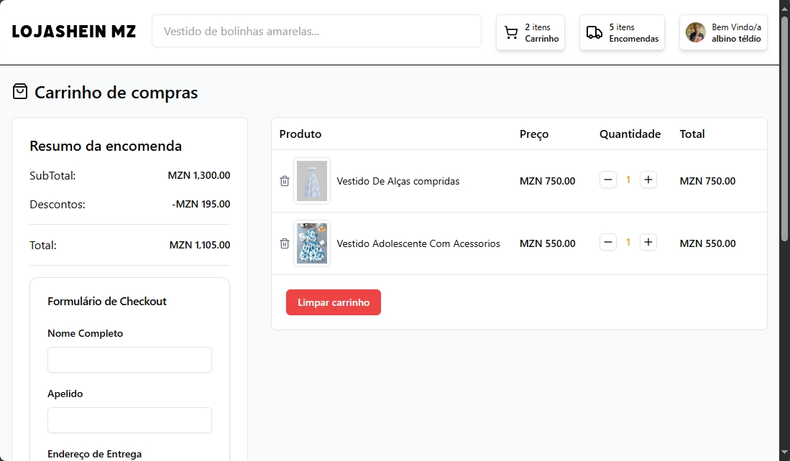Decrease Vestido De Alças compridas quantity
Image resolution: width=790 pixels, height=461 pixels.
click(608, 180)
